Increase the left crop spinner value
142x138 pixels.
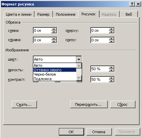pyautogui.click(x=54, y=29)
